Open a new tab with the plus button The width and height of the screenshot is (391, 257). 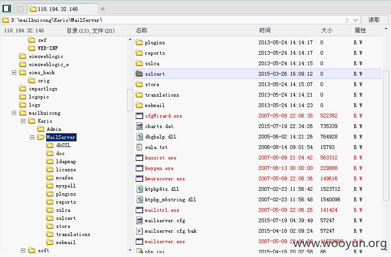point(102,9)
